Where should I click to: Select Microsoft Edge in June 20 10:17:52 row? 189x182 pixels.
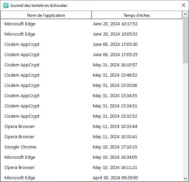20,24
